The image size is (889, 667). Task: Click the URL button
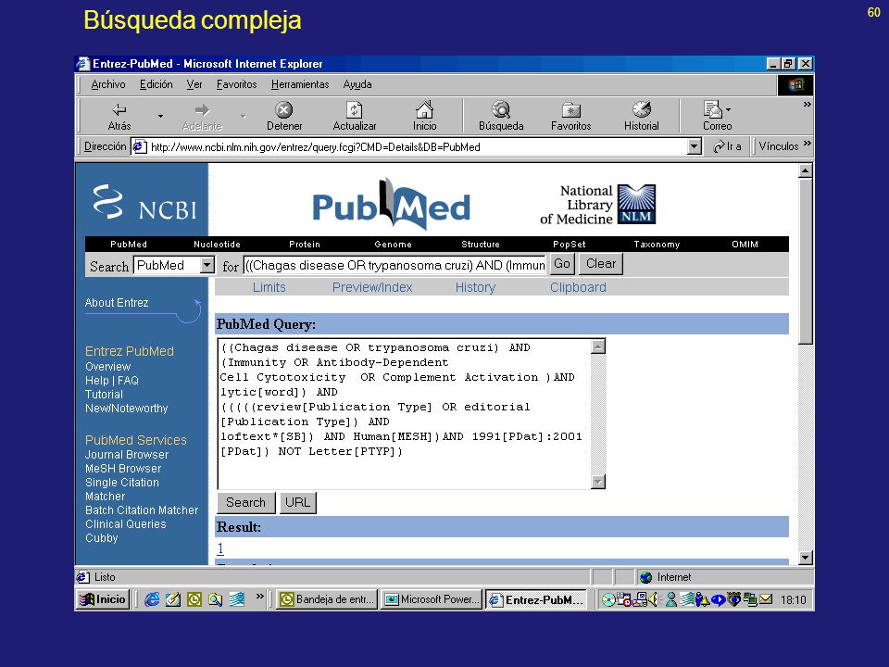point(297,502)
